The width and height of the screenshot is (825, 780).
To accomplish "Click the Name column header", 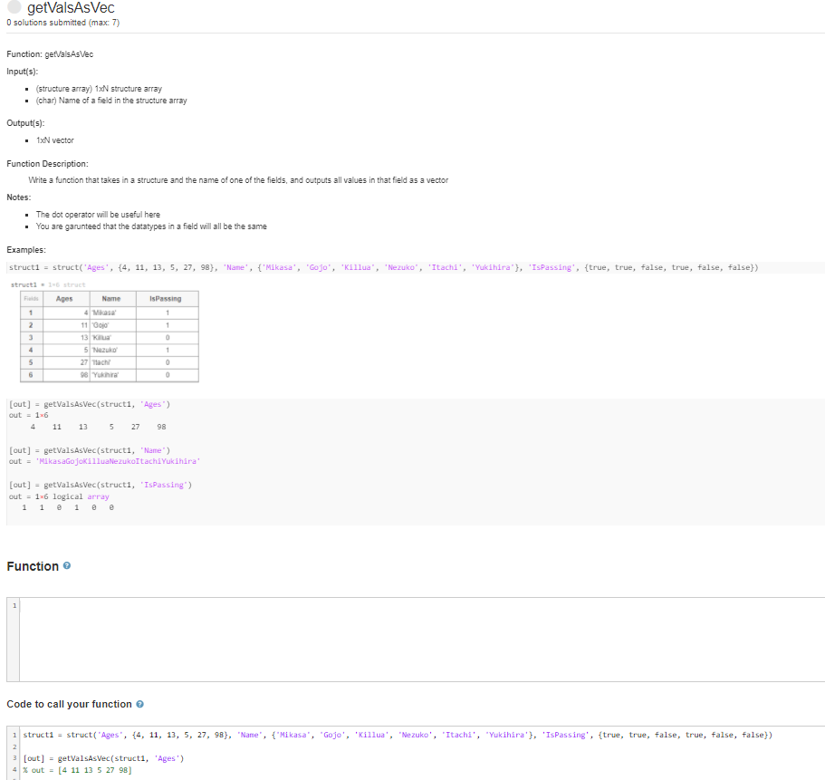I will [x=111, y=298].
